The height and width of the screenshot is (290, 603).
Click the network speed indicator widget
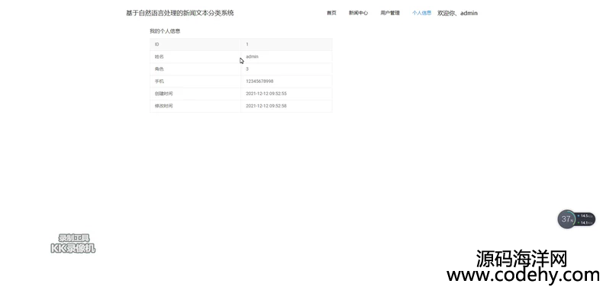pos(585,219)
